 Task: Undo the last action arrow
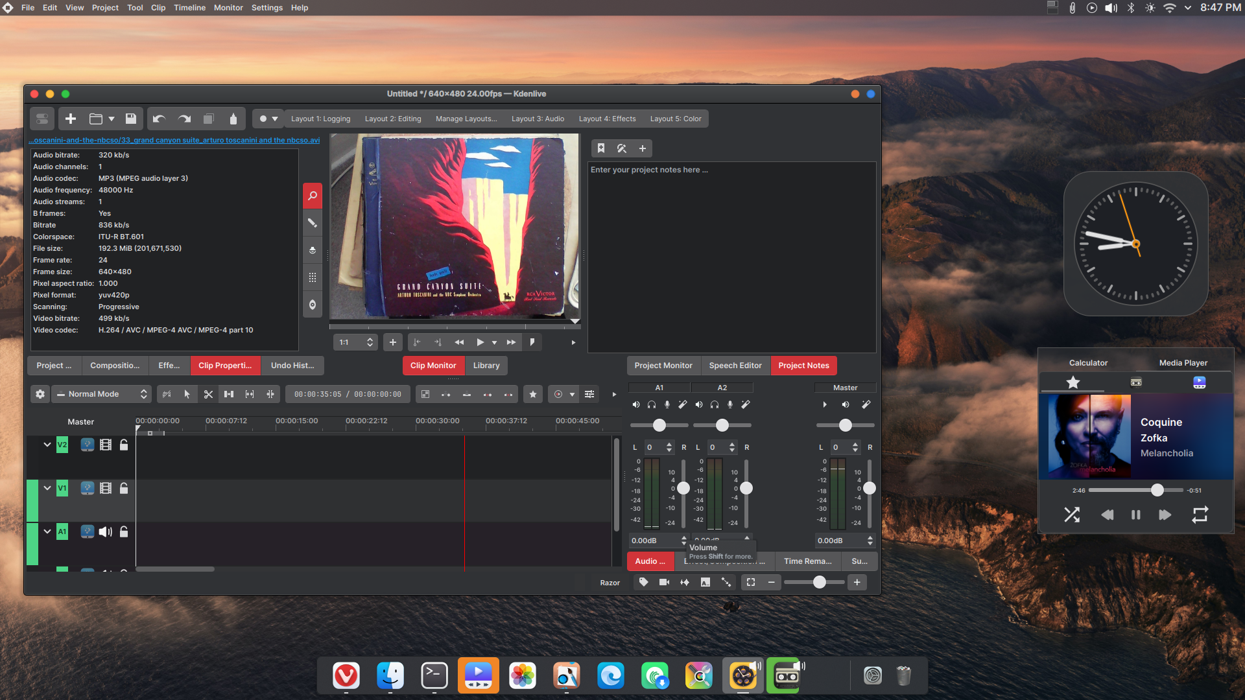coord(159,119)
